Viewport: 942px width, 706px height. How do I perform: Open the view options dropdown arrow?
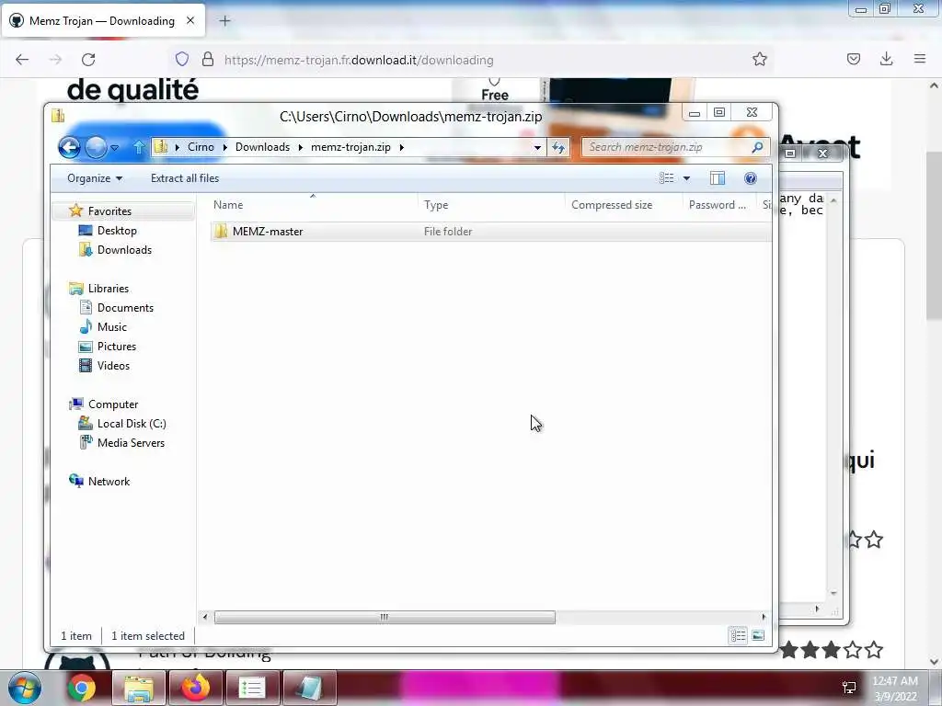tap(686, 178)
